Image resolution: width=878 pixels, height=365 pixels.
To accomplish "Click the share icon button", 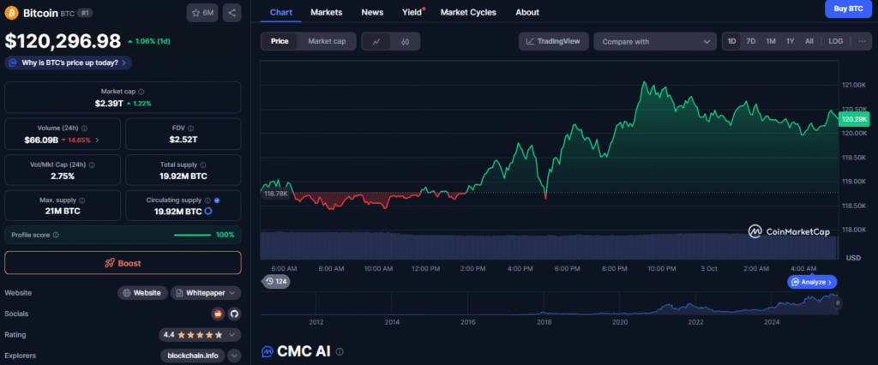I will point(232,13).
